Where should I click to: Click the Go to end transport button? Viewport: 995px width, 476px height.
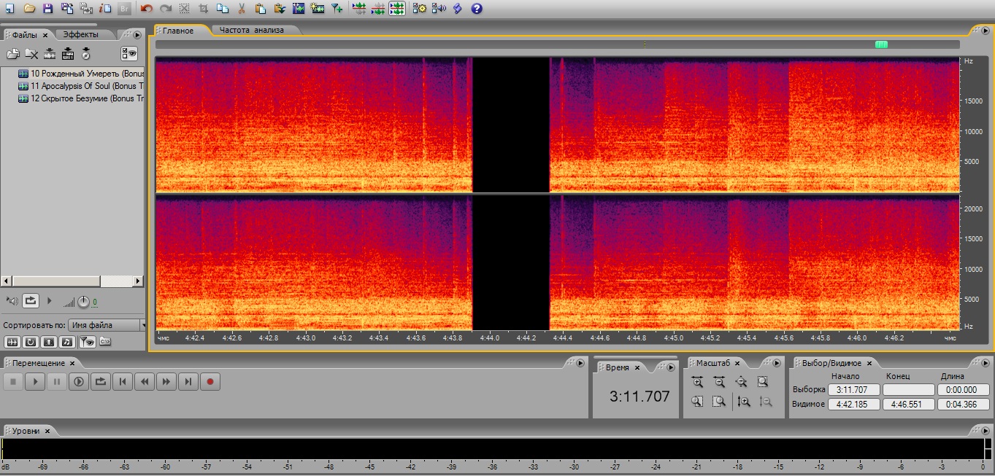tap(188, 381)
